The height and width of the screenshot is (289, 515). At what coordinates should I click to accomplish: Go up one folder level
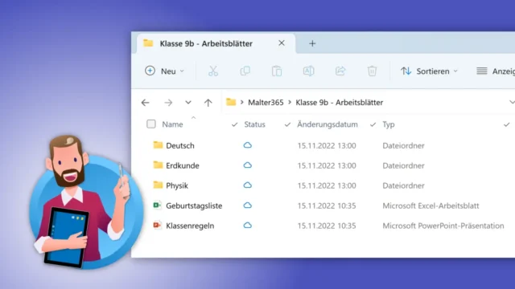[208, 103]
